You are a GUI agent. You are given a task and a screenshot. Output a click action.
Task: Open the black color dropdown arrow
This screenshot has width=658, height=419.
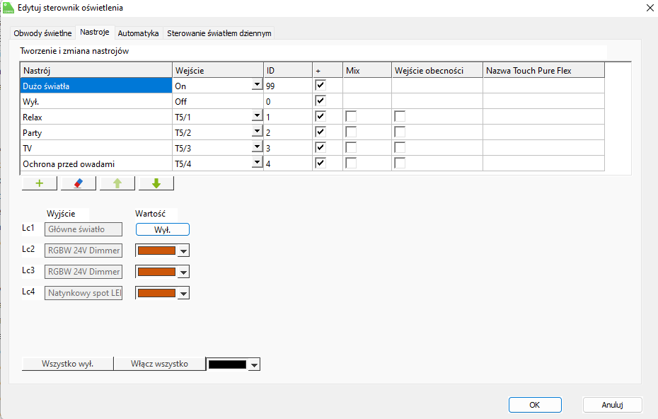pyautogui.click(x=255, y=365)
